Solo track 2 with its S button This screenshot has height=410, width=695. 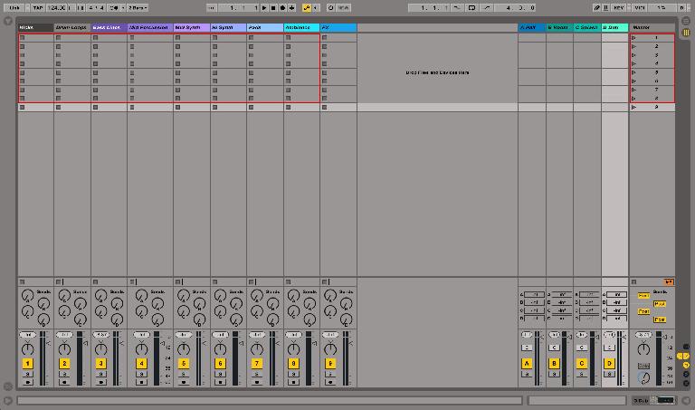click(x=64, y=374)
